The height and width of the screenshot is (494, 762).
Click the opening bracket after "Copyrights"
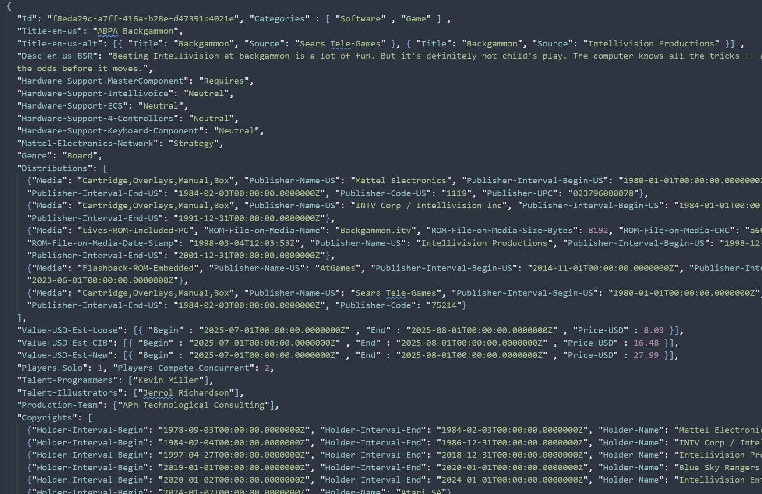coord(90,418)
